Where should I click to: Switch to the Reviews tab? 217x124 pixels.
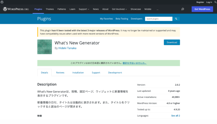[x=60, y=73]
